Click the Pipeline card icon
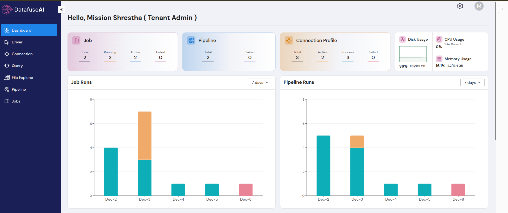Viewport: 508px width, 213px height. [x=191, y=40]
